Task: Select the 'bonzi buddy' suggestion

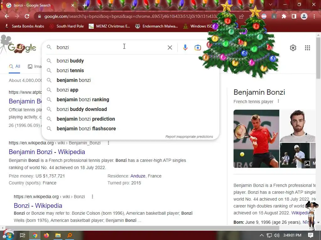Action: tap(130, 61)
